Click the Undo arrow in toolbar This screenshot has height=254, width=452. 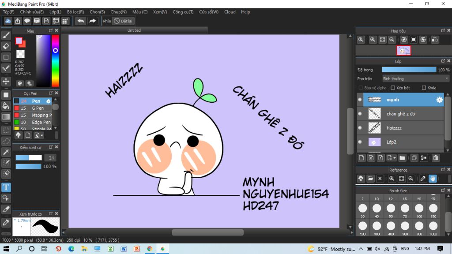(x=81, y=21)
